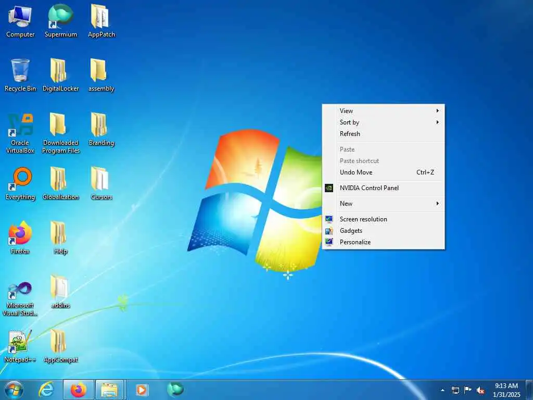Image resolution: width=533 pixels, height=400 pixels.
Task: Expand the New submenu
Action: (383, 204)
